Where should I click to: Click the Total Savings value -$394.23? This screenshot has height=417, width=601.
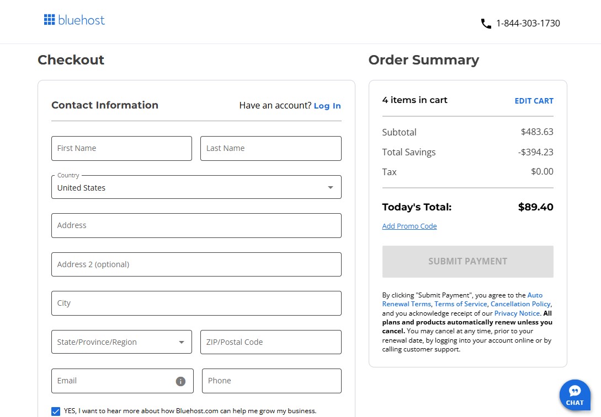(535, 152)
